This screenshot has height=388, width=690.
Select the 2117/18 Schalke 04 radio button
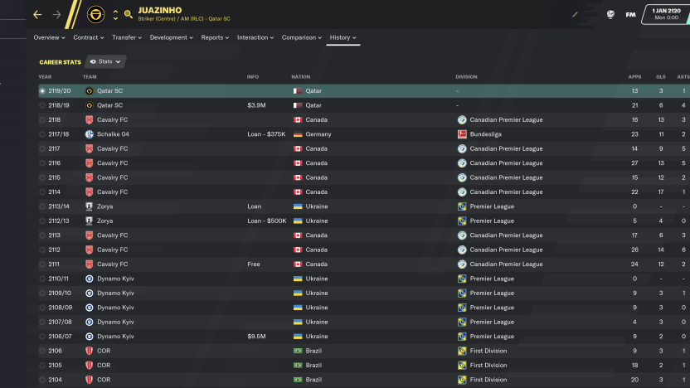coord(42,134)
